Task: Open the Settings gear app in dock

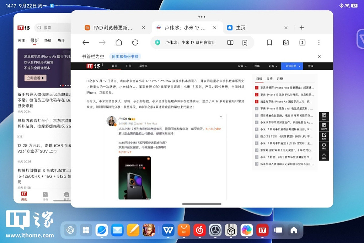Action: click(215, 230)
